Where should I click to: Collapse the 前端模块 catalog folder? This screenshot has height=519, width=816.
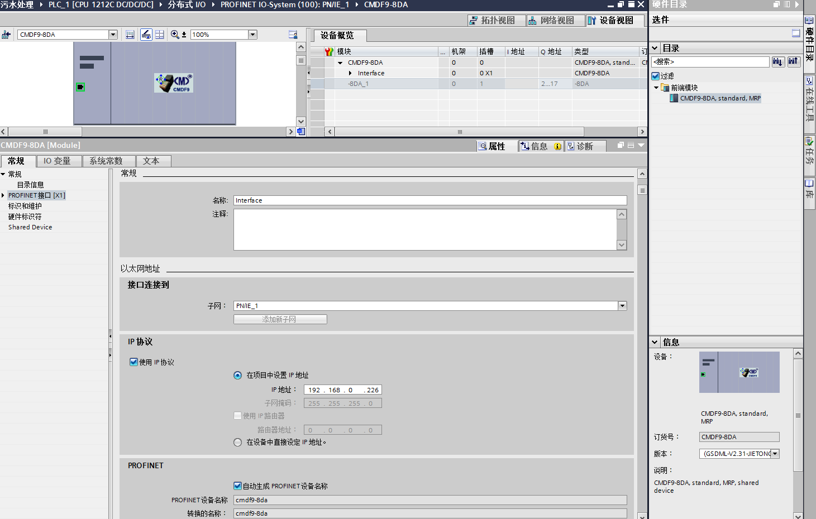(656, 88)
